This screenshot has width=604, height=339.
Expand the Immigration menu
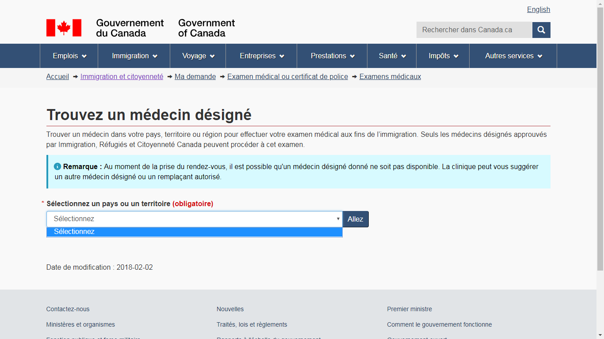point(134,56)
